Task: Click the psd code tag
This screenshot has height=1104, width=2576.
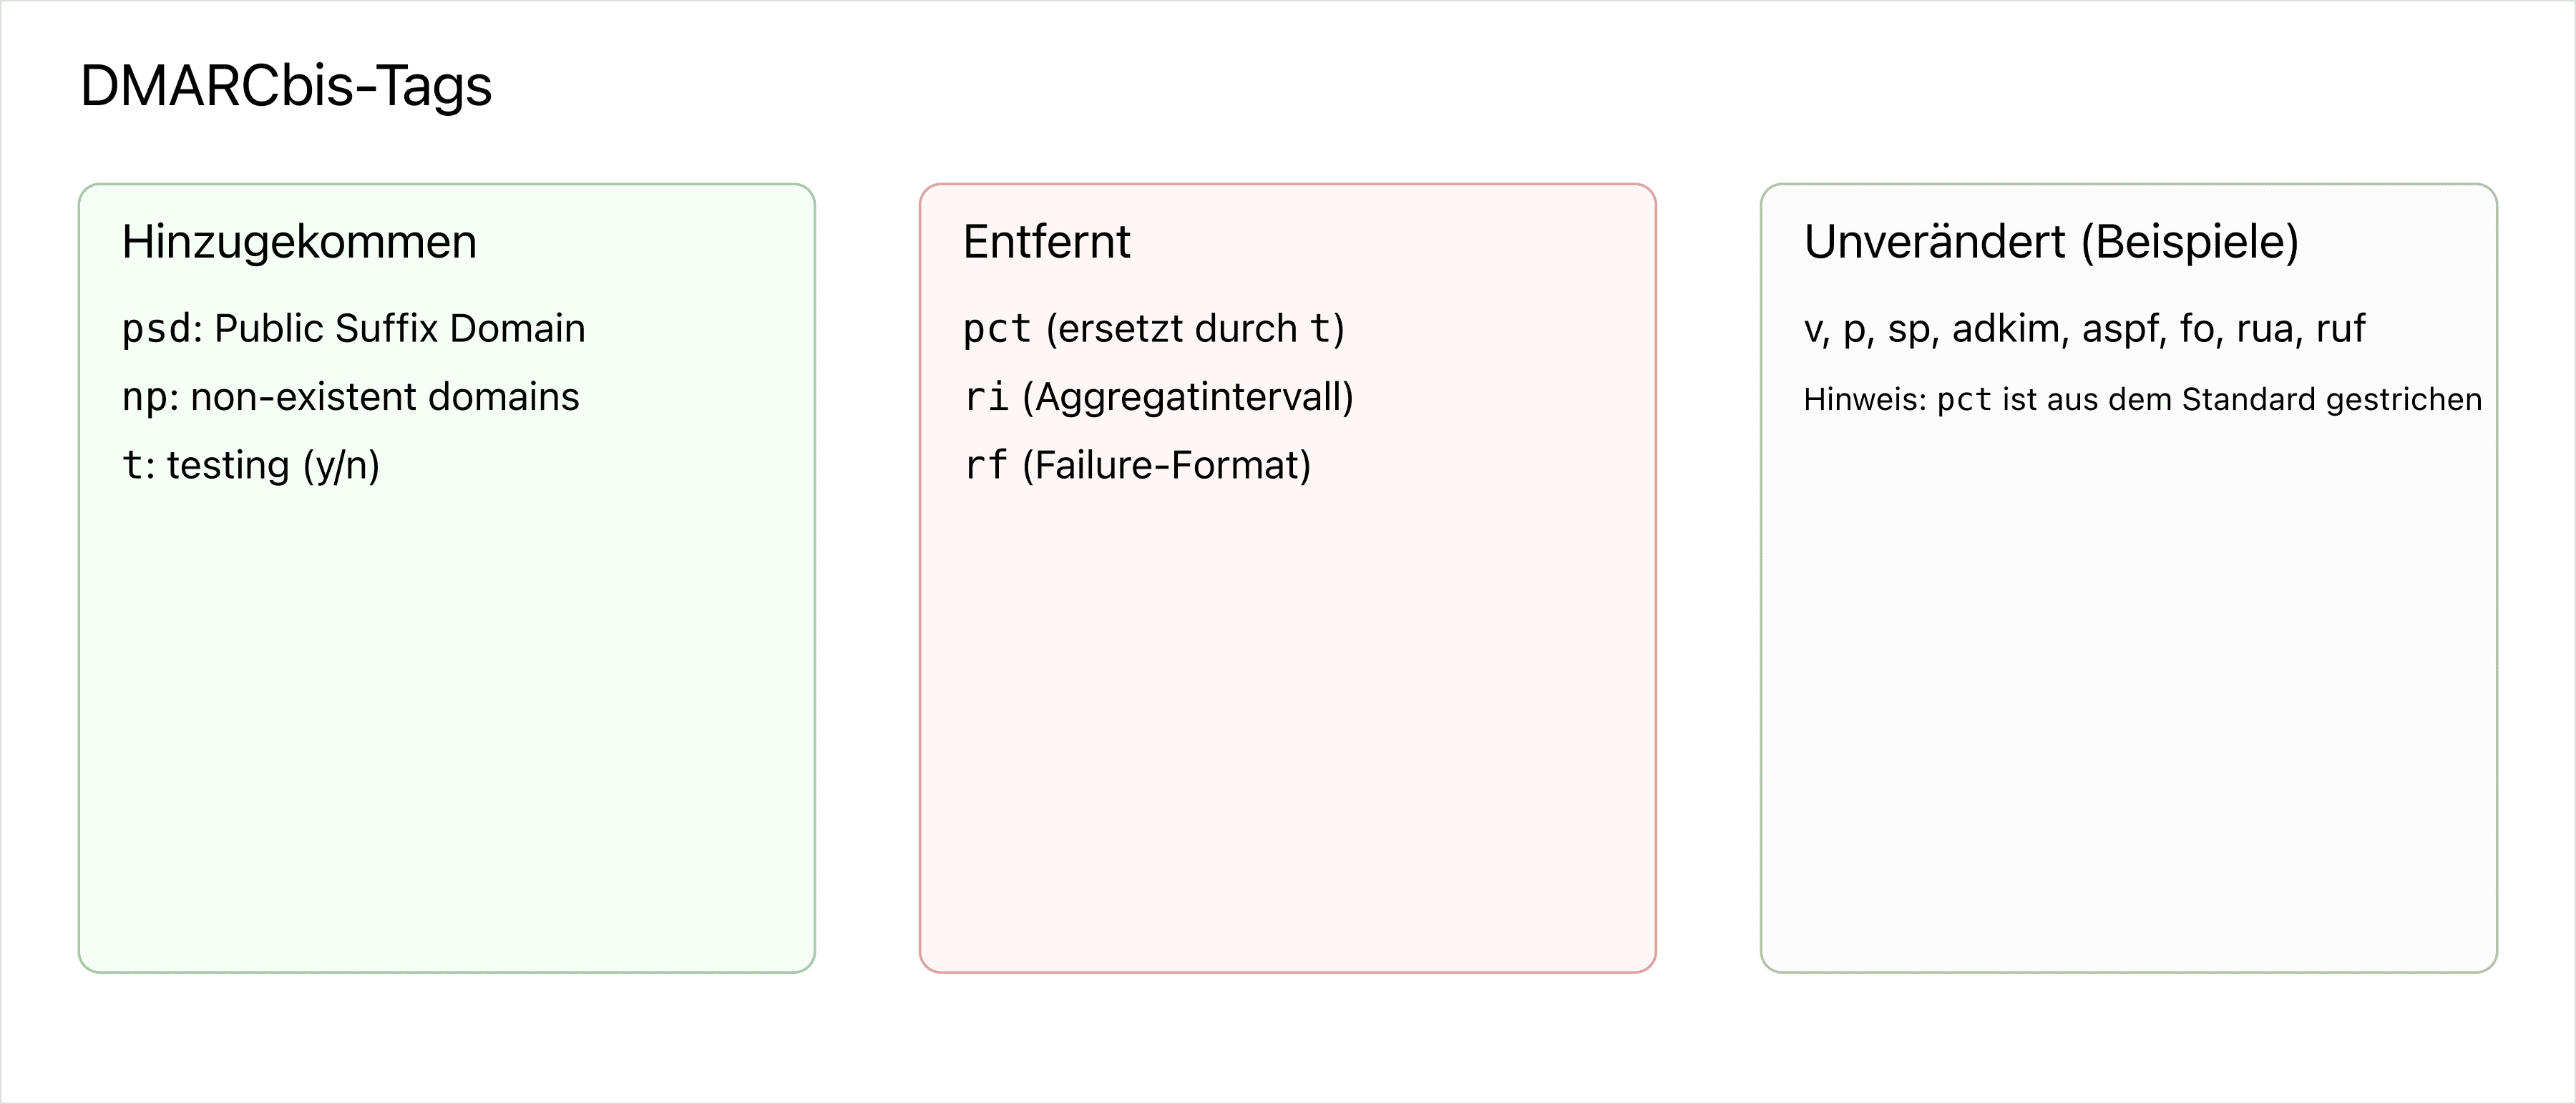Action: [x=156, y=329]
